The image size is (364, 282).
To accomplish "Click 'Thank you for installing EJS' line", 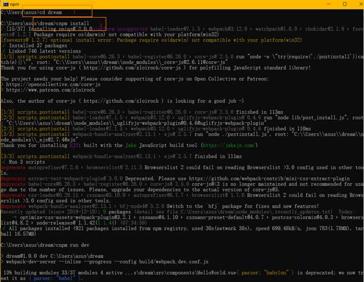I will pos(129,145).
